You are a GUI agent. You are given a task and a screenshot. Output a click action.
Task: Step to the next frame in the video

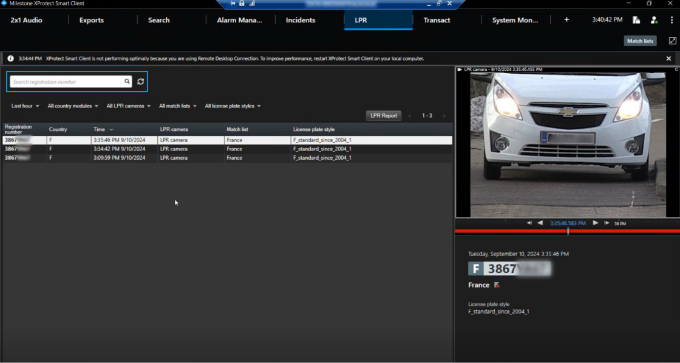pos(606,223)
